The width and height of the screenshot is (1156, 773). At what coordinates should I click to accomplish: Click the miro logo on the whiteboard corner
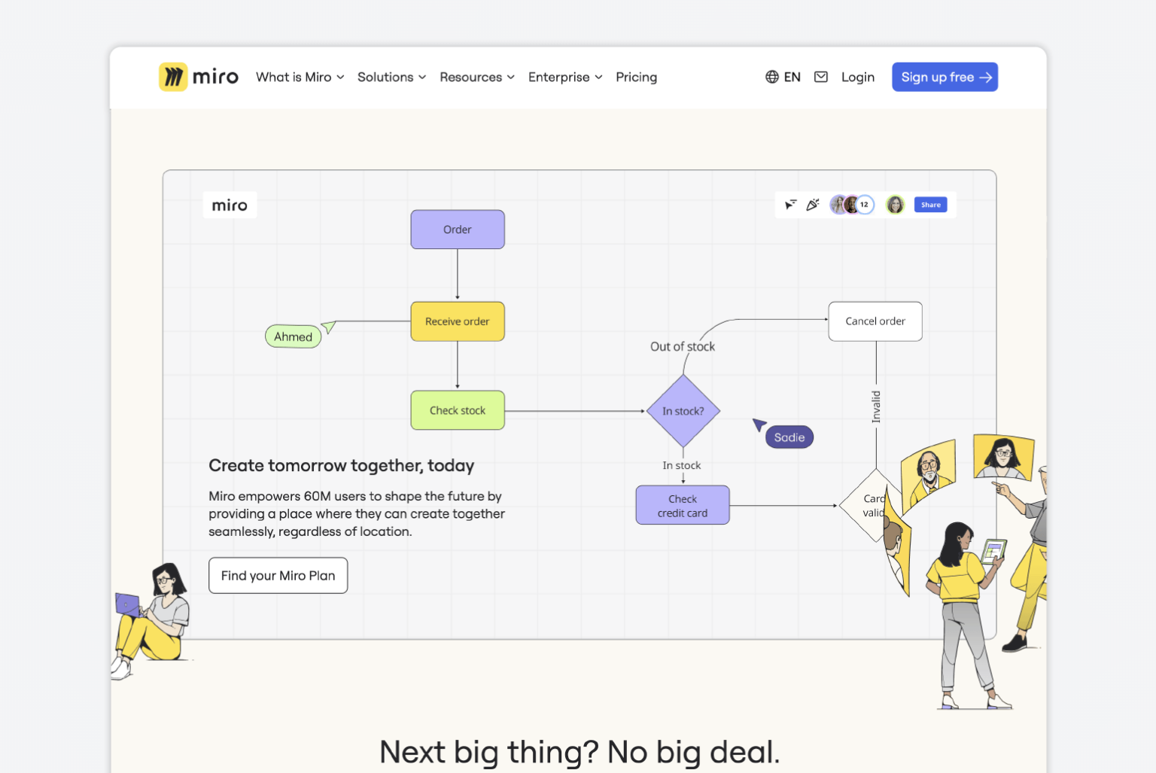tap(230, 204)
